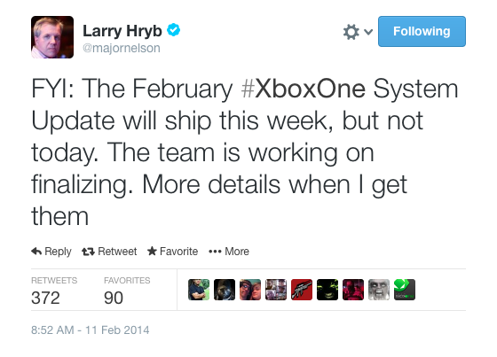The width and height of the screenshot is (497, 357).
Task: Open Larry Hryb's profile photo
Action: click(x=52, y=37)
